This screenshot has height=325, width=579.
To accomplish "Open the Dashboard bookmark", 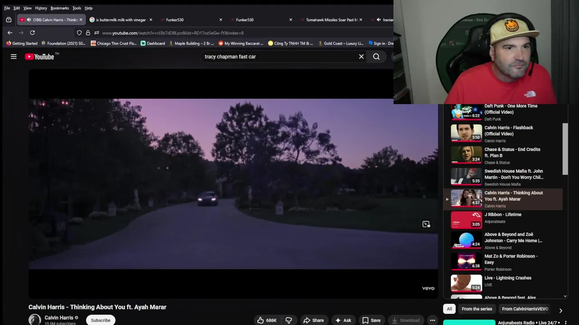I will coord(153,43).
